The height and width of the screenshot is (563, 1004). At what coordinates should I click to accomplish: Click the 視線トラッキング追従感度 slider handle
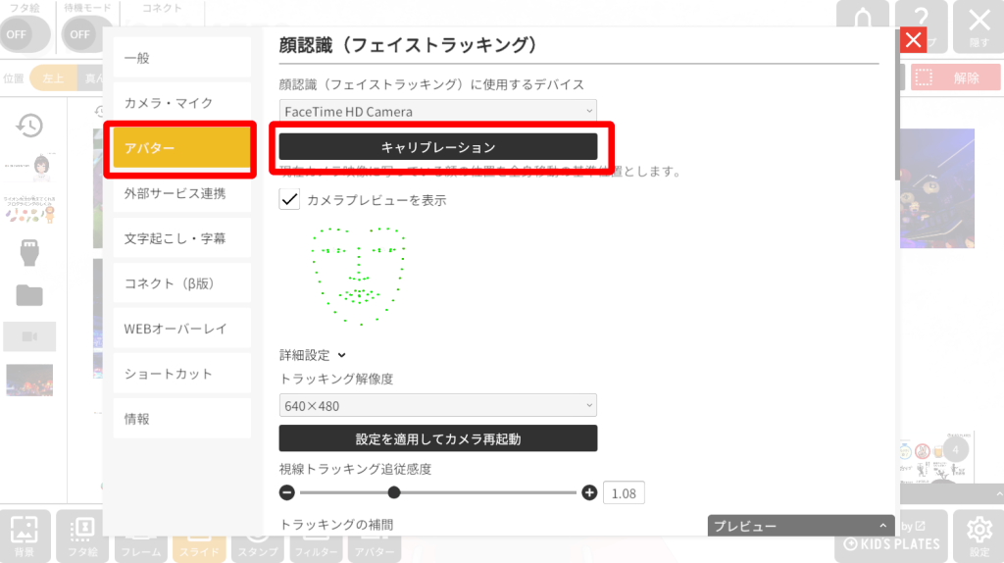[394, 492]
